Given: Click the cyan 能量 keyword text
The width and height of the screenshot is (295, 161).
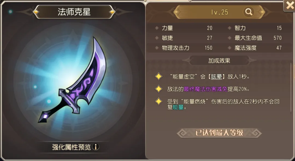Looking at the screenshot, I should pos(178,107).
